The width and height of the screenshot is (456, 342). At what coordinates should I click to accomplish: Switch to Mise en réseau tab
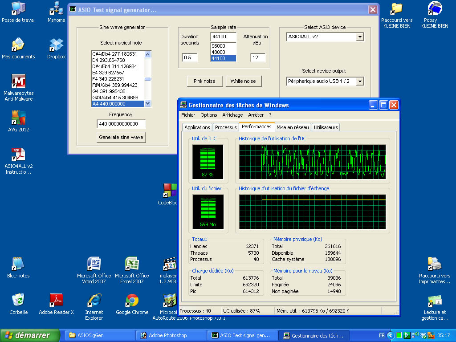click(293, 127)
